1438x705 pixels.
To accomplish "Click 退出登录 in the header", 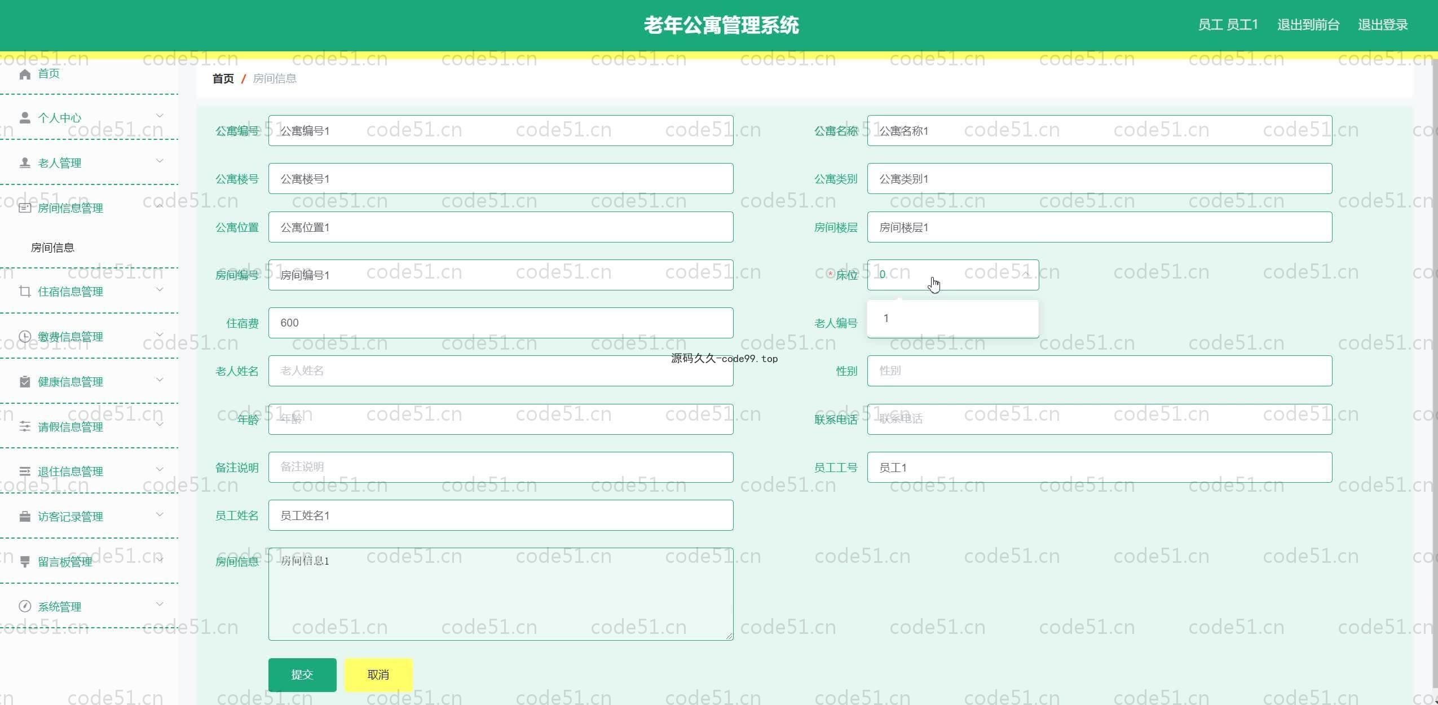I will coord(1383,25).
